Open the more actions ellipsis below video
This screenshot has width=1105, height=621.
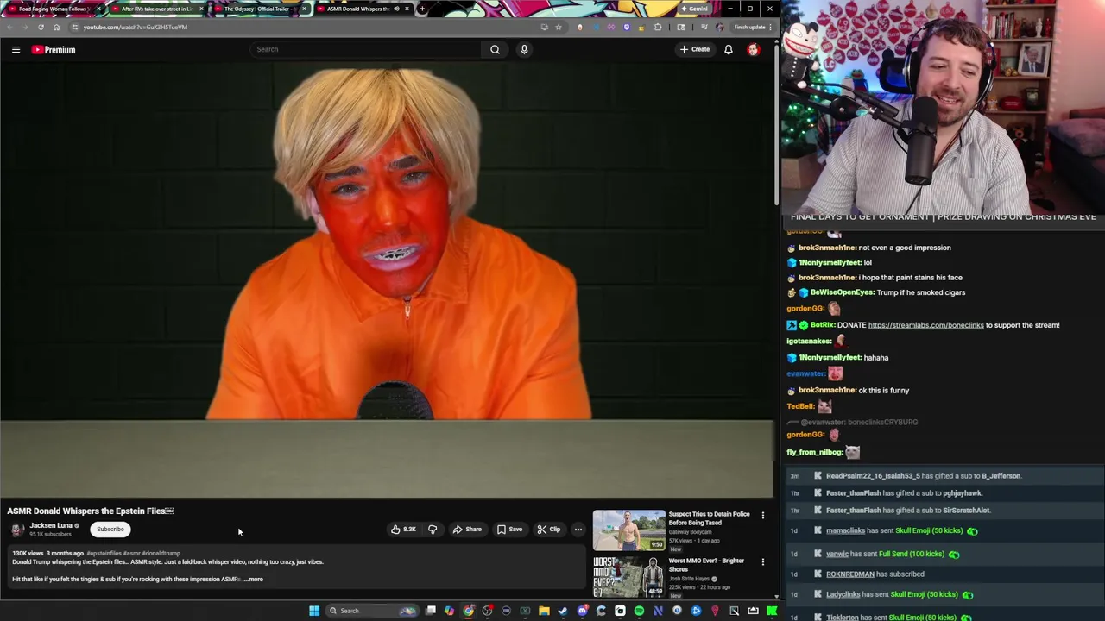(x=578, y=530)
